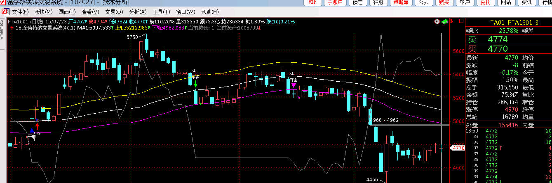The width and height of the screenshot is (552, 183).
Task: Click the 公式 formula button
Action: tap(423, 2)
